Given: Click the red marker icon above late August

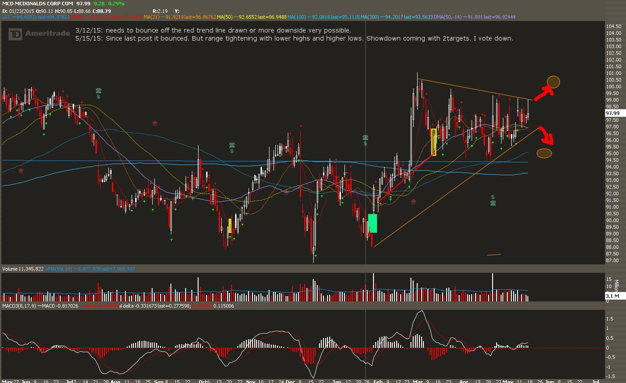Looking at the screenshot, I should (x=155, y=123).
